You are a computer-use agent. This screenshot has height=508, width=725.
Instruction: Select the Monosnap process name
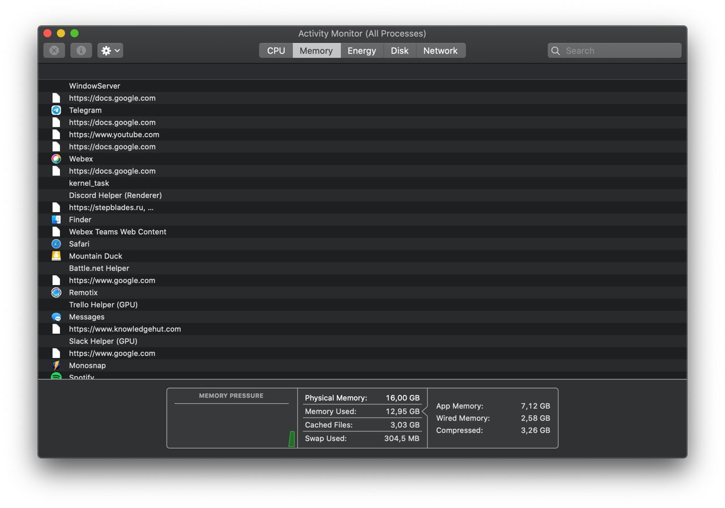point(87,365)
